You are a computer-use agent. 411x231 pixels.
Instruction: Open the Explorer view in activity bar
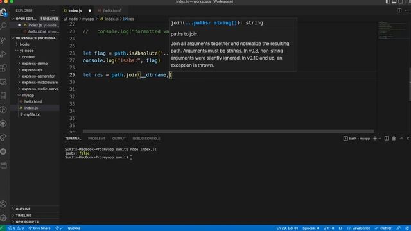[x=4, y=12]
